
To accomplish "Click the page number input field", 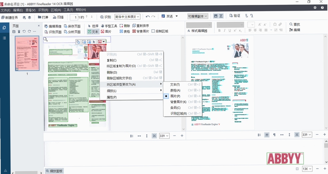I will [74, 17].
